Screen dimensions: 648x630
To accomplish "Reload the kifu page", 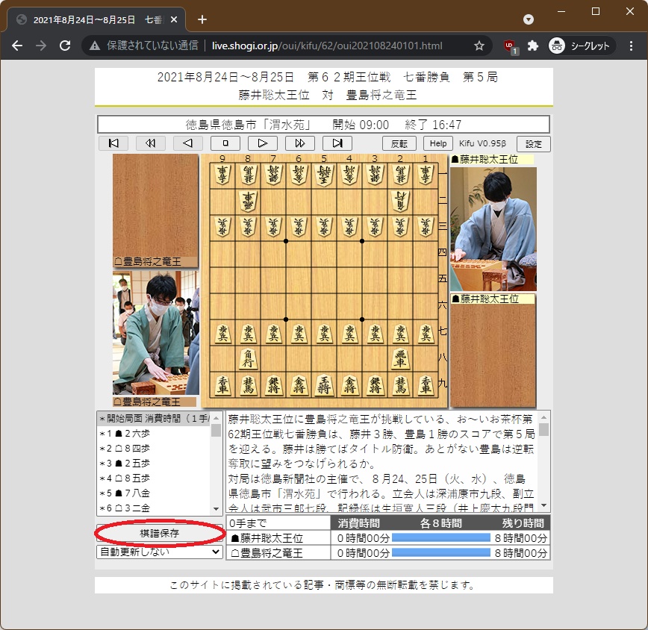I will point(66,45).
